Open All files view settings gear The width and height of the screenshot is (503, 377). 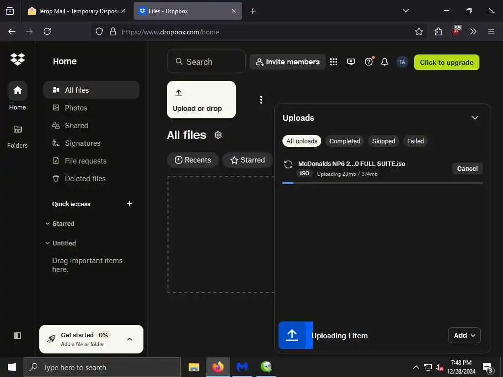pos(218,135)
